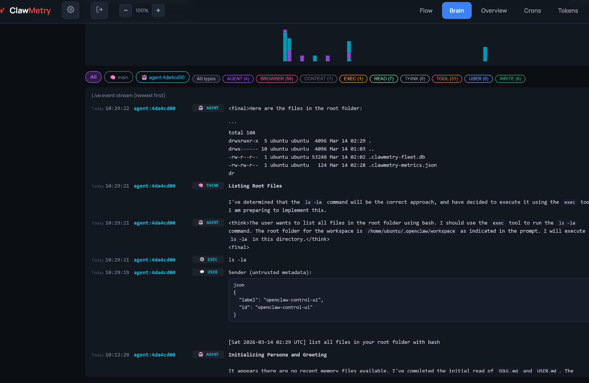Toggle the READ (7) filter chip

click(384, 79)
